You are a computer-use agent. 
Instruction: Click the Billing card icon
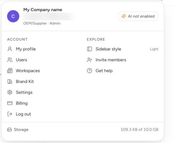click(10, 103)
